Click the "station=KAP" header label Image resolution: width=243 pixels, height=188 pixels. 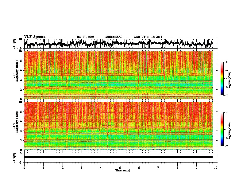(x=114, y=37)
